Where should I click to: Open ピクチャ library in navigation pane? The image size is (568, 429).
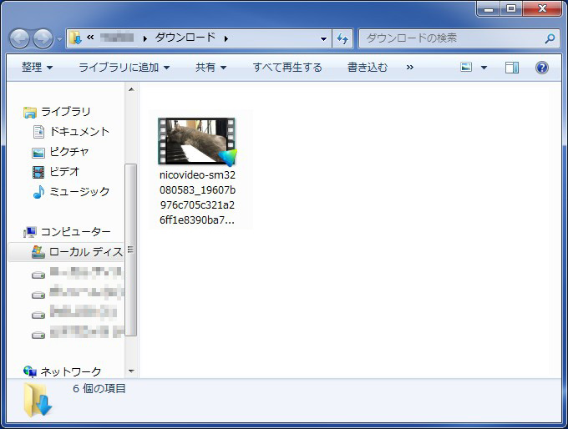pos(68,152)
